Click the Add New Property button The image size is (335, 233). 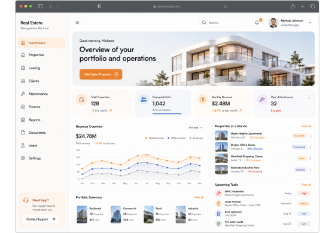point(101,74)
